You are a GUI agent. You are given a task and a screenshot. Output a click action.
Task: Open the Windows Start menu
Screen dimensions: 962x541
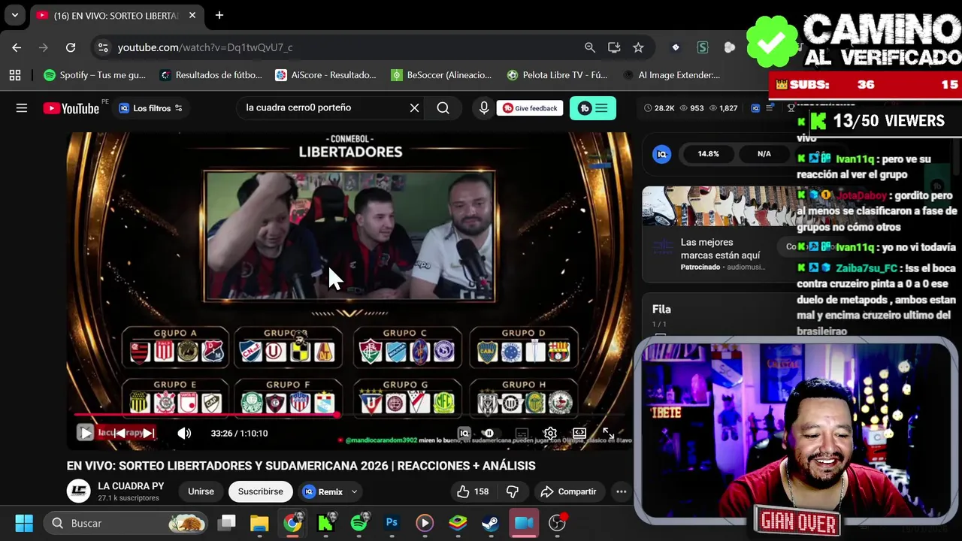[x=24, y=523]
